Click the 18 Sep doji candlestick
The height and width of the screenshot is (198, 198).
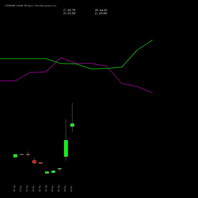(28, 154)
